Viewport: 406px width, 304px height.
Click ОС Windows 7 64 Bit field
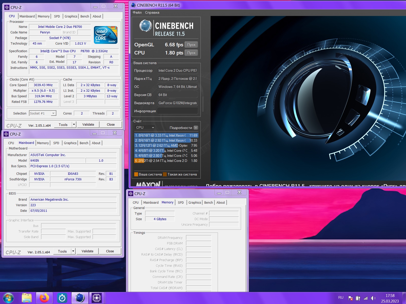pyautogui.click(x=177, y=87)
